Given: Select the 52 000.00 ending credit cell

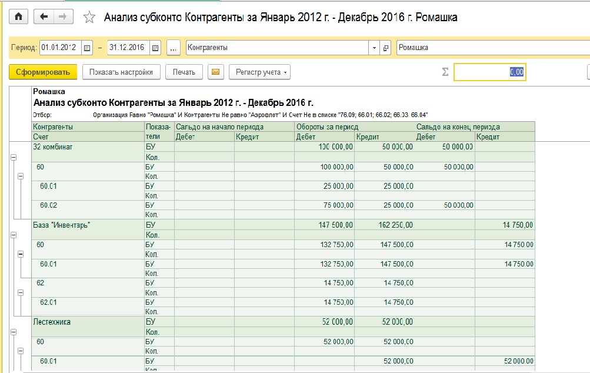Looking at the screenshot, I should click(x=505, y=361).
